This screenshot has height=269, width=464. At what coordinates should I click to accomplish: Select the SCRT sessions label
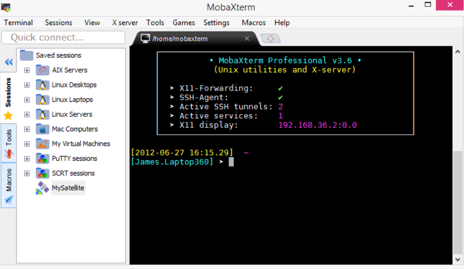[x=73, y=173]
